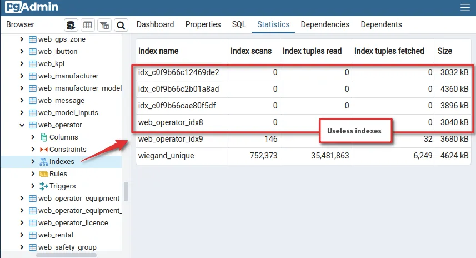
Task: Switch to the Dashboard tab
Action: pos(155,24)
